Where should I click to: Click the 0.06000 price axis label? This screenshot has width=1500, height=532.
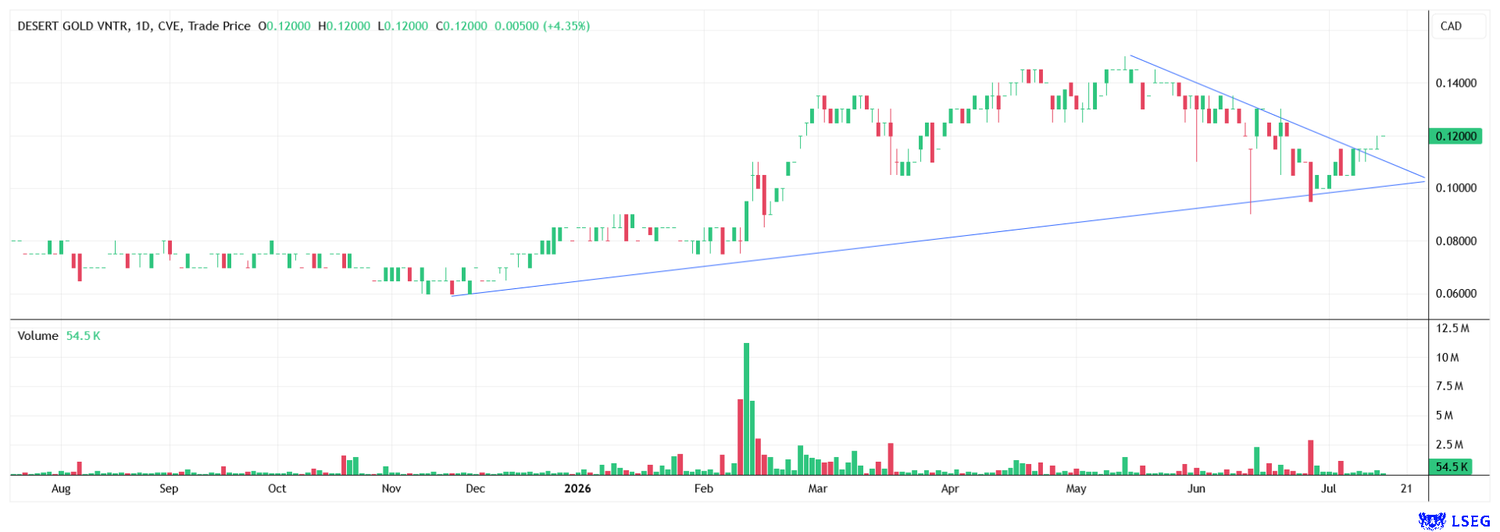[x=1456, y=294]
